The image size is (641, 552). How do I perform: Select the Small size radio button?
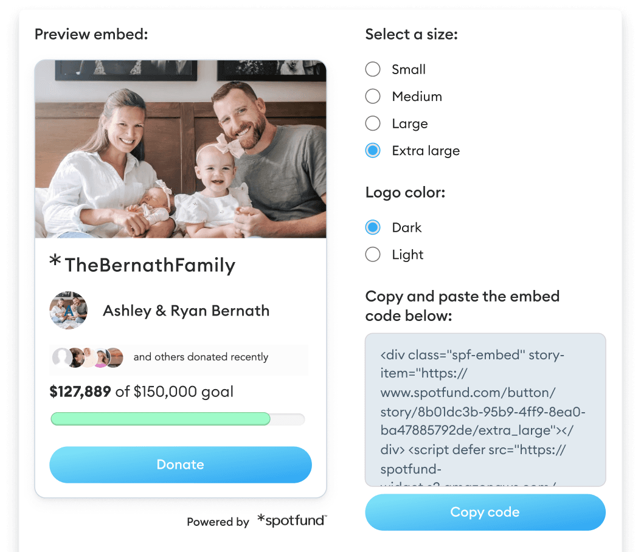pos(373,69)
